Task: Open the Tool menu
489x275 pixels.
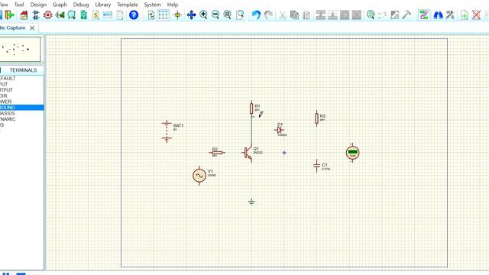Action: 19,5
